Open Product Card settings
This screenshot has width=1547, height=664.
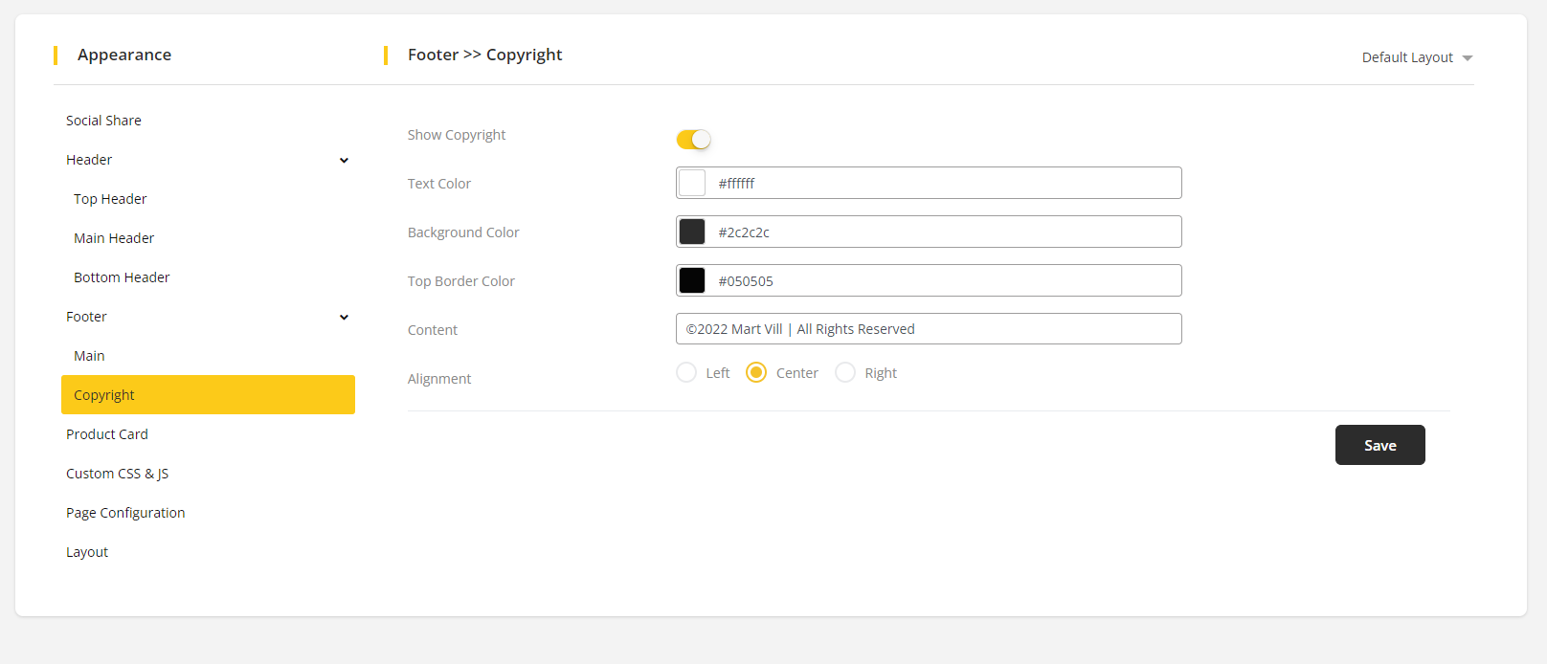point(107,434)
